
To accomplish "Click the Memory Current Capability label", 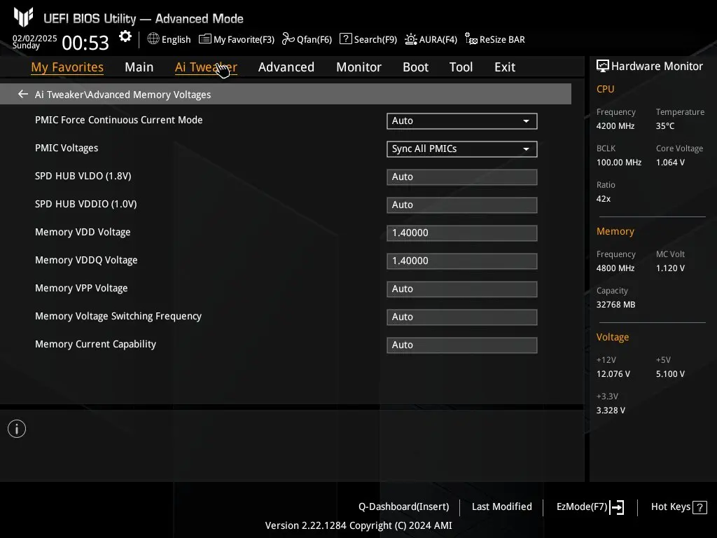I will (x=95, y=344).
